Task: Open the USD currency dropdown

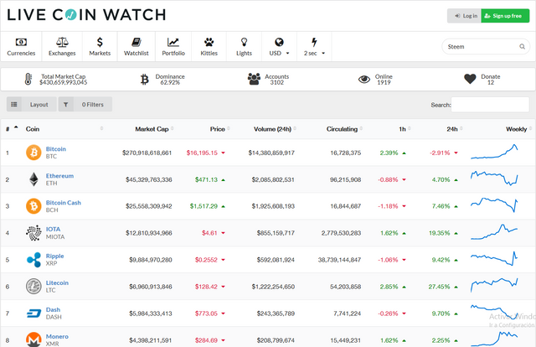Action: pyautogui.click(x=278, y=46)
